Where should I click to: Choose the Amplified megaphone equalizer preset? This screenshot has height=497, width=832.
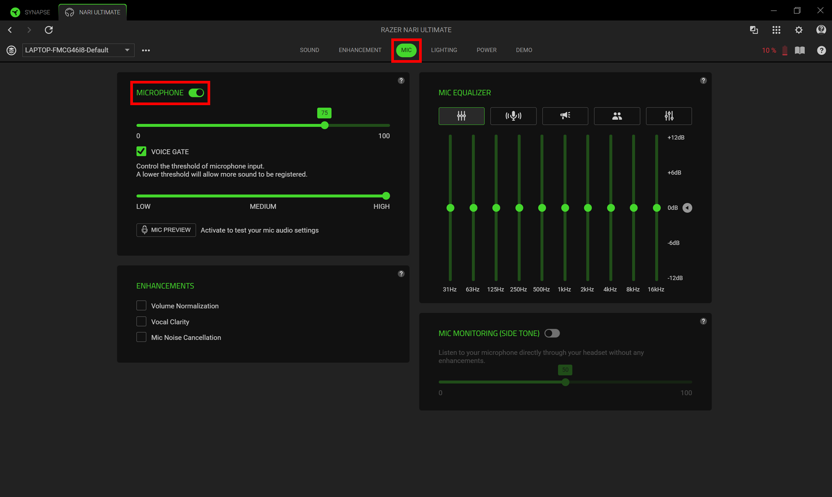(x=565, y=116)
